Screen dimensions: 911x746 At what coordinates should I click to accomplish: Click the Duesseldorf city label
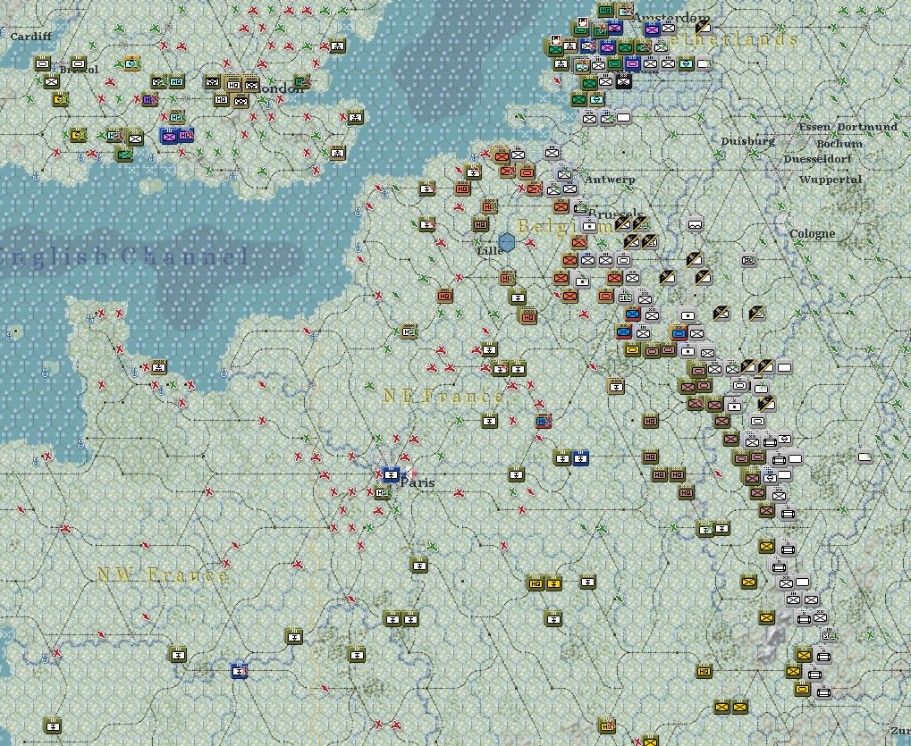coord(817,158)
